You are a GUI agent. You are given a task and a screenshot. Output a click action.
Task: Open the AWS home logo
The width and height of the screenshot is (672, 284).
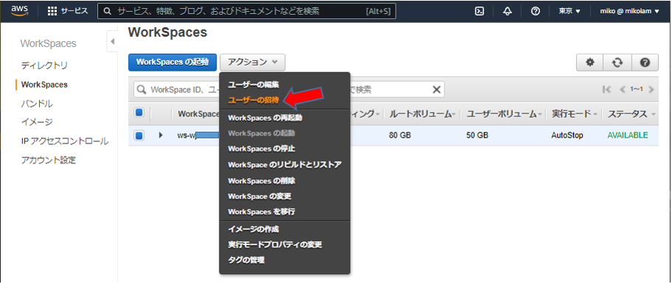click(20, 11)
